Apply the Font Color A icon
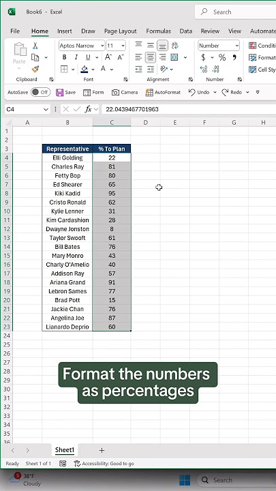The height and width of the screenshot is (491, 276). [103, 69]
